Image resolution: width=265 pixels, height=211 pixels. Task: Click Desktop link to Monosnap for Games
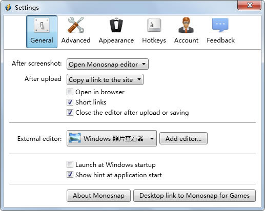(x=194, y=196)
